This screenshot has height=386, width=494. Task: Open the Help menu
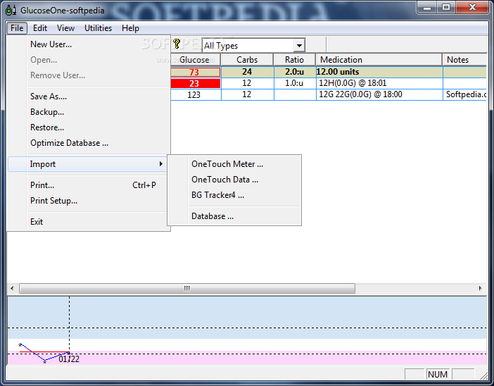tap(130, 28)
